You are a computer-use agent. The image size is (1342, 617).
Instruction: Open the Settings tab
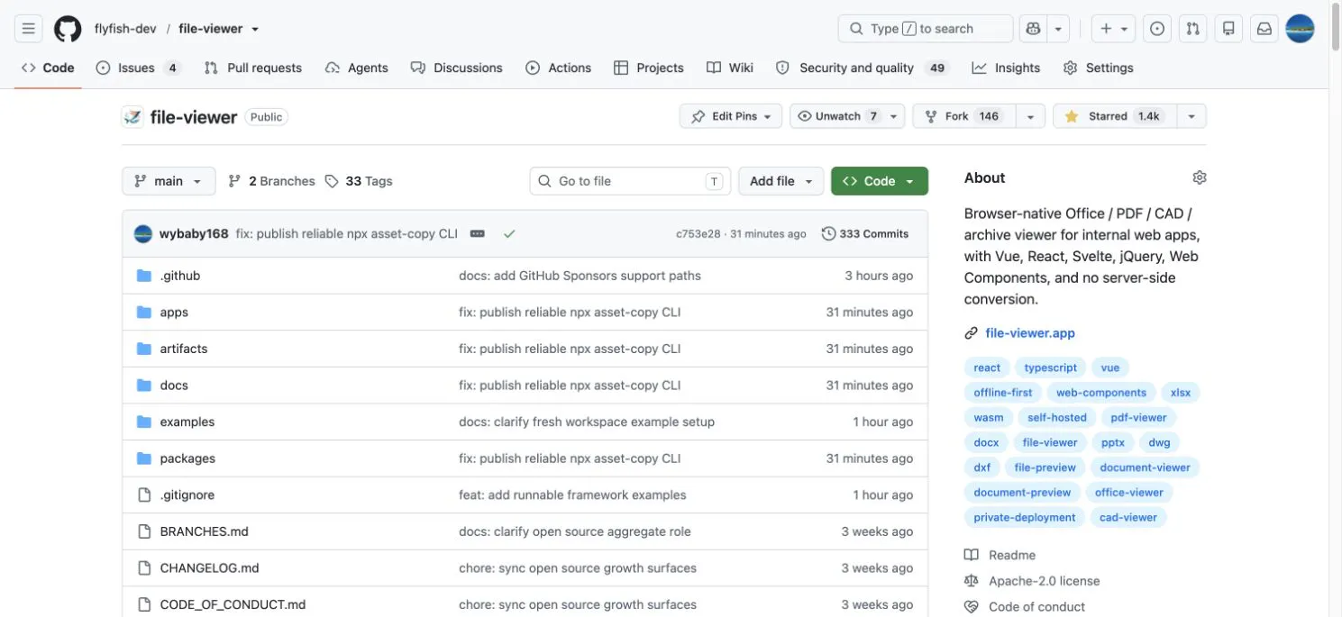pyautogui.click(x=1098, y=68)
